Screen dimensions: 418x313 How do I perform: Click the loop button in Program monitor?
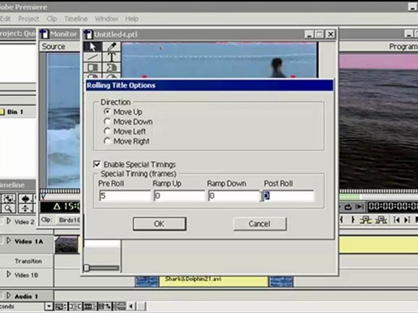[347, 207]
